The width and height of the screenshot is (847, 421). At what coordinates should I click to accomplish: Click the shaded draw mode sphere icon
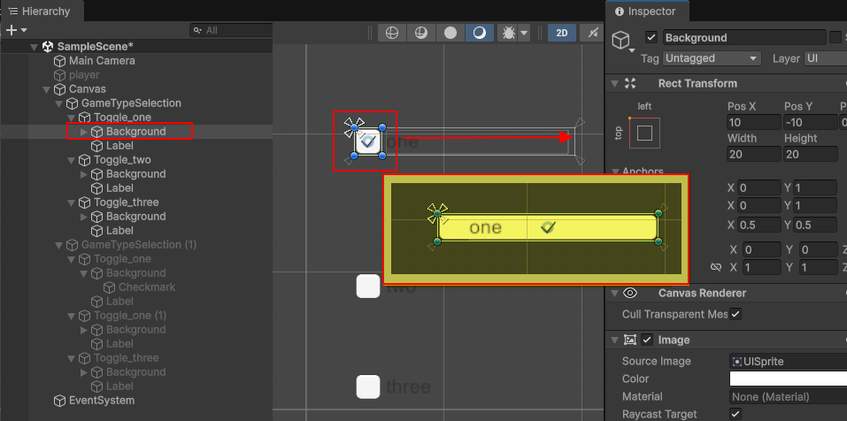pos(450,33)
